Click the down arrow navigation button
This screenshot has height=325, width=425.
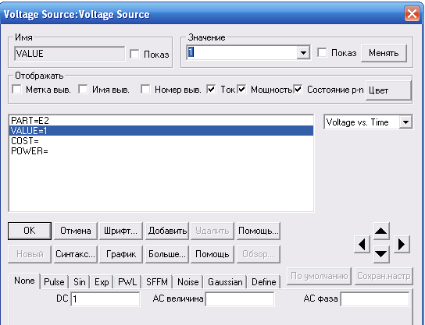381,254
